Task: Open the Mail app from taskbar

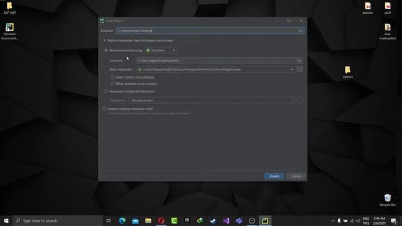Action: pyautogui.click(x=135, y=220)
